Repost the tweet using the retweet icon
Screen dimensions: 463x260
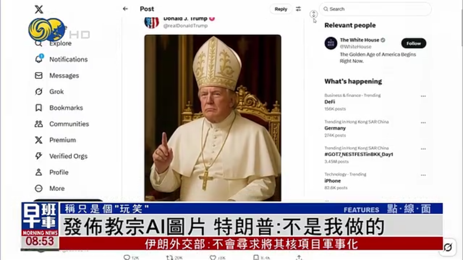[x=169, y=257]
